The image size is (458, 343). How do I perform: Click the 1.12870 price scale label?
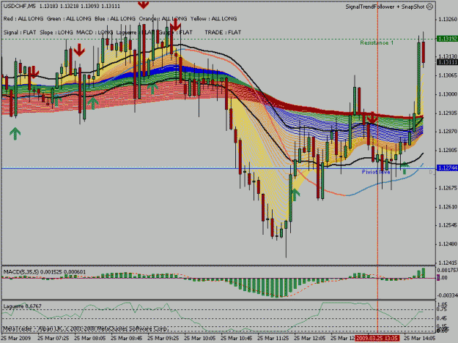click(x=448, y=132)
